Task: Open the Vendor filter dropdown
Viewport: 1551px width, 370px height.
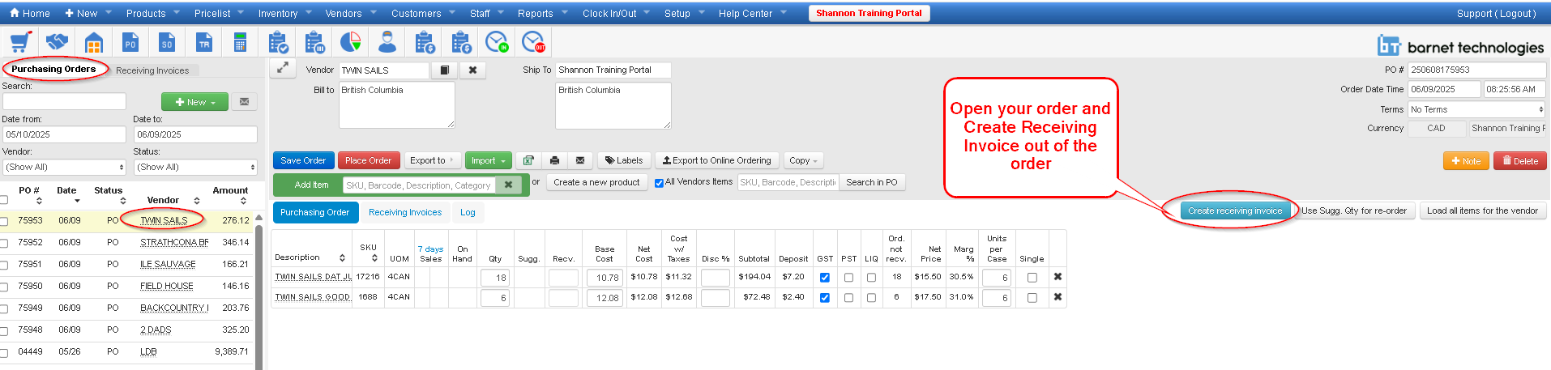Action: [x=64, y=167]
